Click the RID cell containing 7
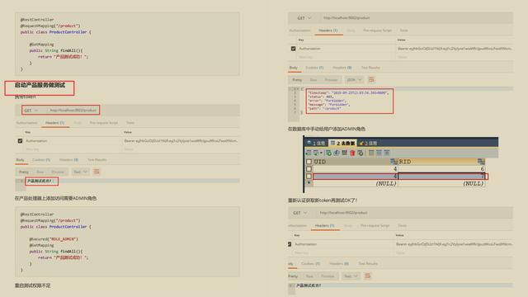The width and height of the screenshot is (528, 297). pyautogui.click(x=441, y=176)
